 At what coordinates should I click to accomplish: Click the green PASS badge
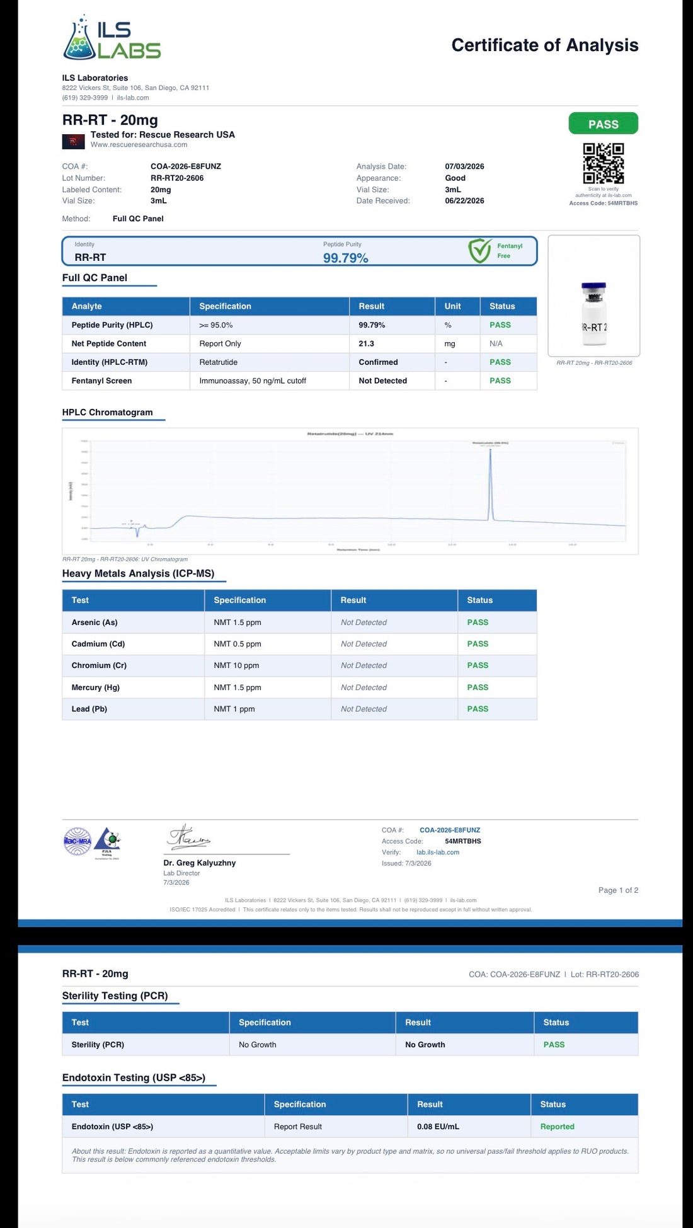pyautogui.click(x=603, y=123)
